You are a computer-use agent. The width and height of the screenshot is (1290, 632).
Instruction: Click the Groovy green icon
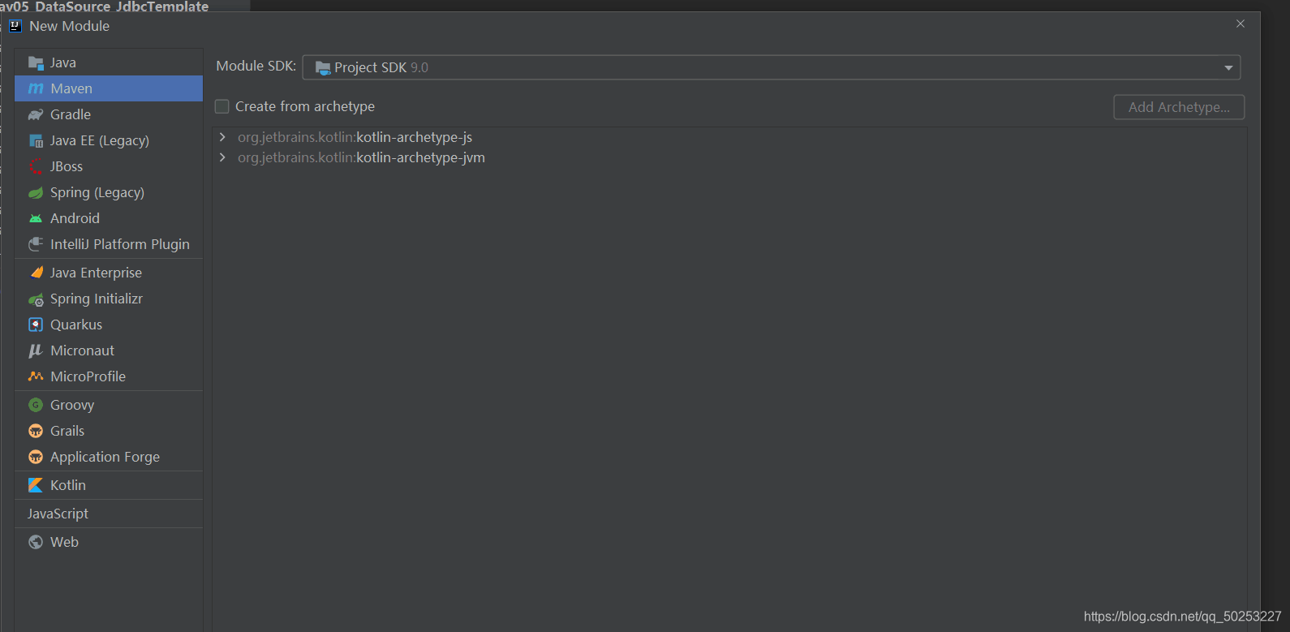point(36,405)
